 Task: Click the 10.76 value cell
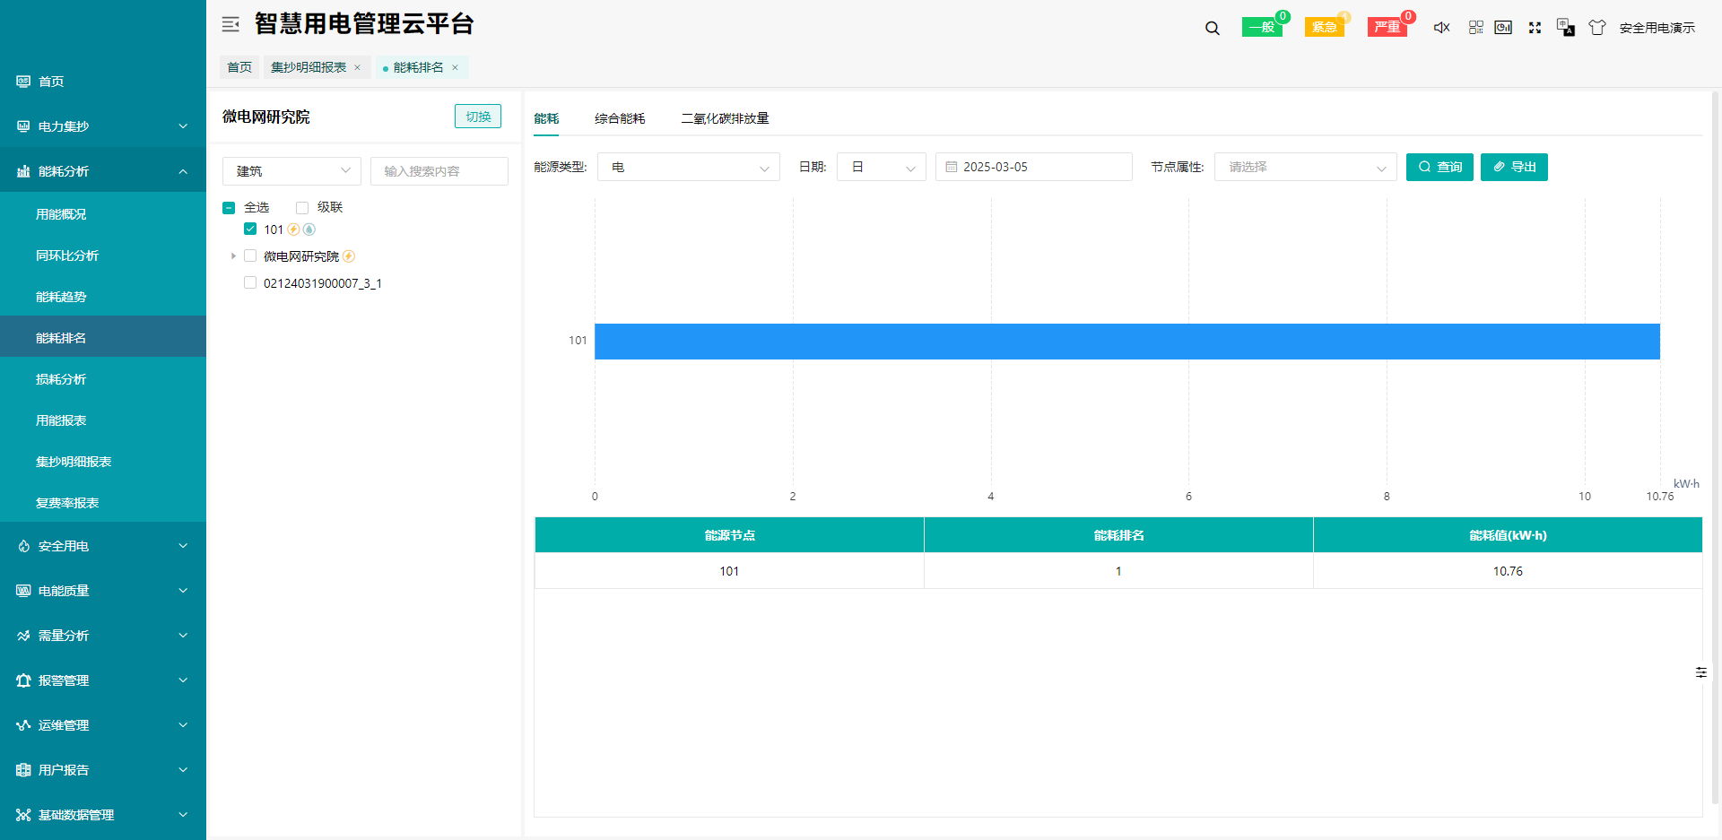[x=1508, y=571]
